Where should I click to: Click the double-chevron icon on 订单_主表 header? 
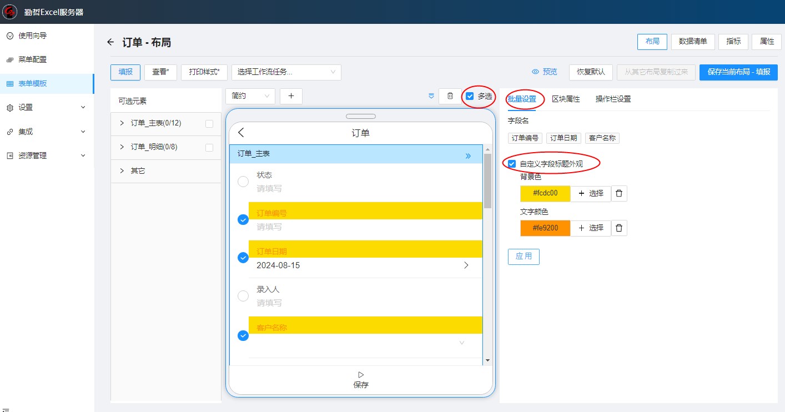pos(468,156)
